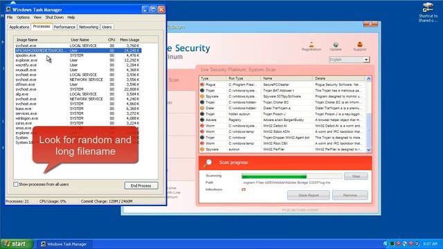Click the scan results scrollbar down arrow

point(369,150)
